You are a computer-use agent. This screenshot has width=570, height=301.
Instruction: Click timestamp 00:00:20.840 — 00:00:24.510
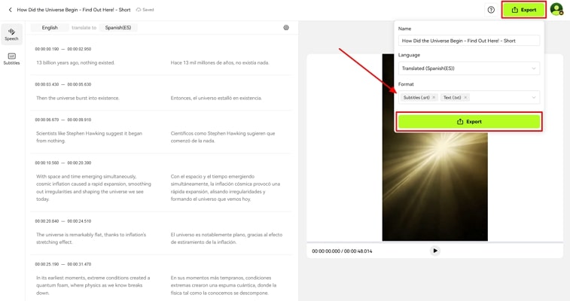pyautogui.click(x=63, y=220)
